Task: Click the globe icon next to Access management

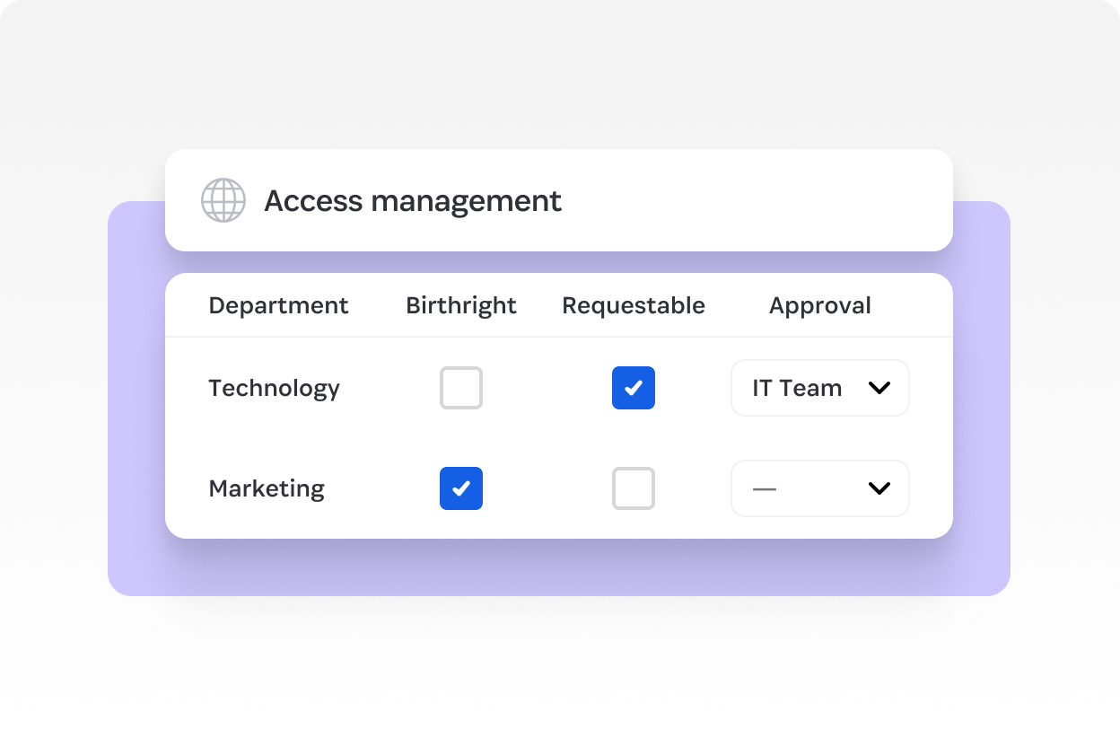Action: tap(223, 200)
